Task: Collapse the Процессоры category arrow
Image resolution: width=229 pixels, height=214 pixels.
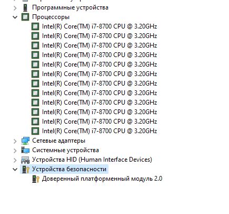Action: pos(15,17)
